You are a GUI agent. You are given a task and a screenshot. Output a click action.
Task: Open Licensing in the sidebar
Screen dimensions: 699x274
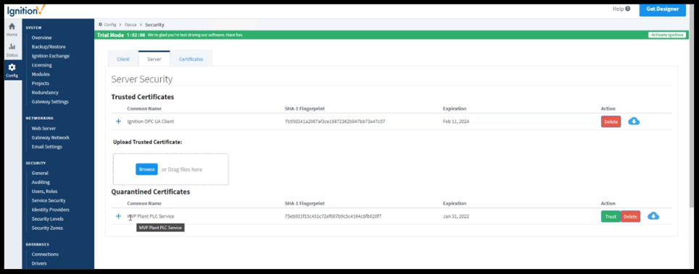pyautogui.click(x=41, y=65)
